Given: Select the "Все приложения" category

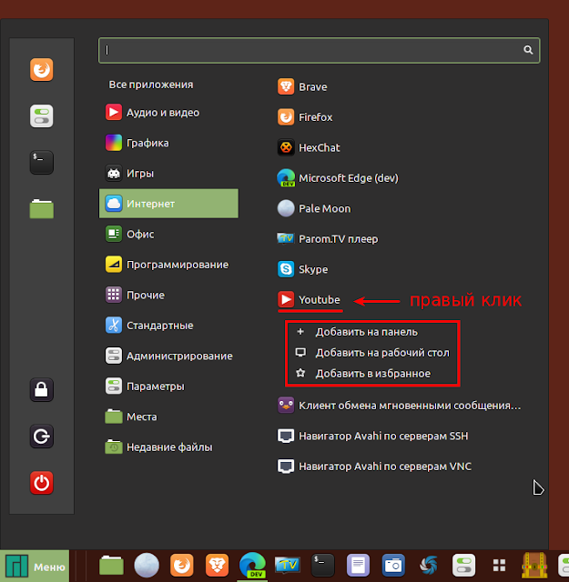Looking at the screenshot, I should (151, 85).
